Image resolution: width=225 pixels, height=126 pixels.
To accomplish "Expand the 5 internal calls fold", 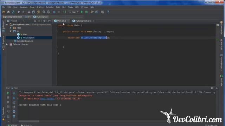I will (69, 99).
